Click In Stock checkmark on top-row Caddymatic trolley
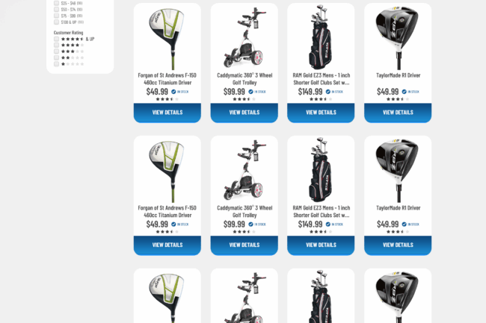Viewport: 486px width, 323px height. (250, 92)
